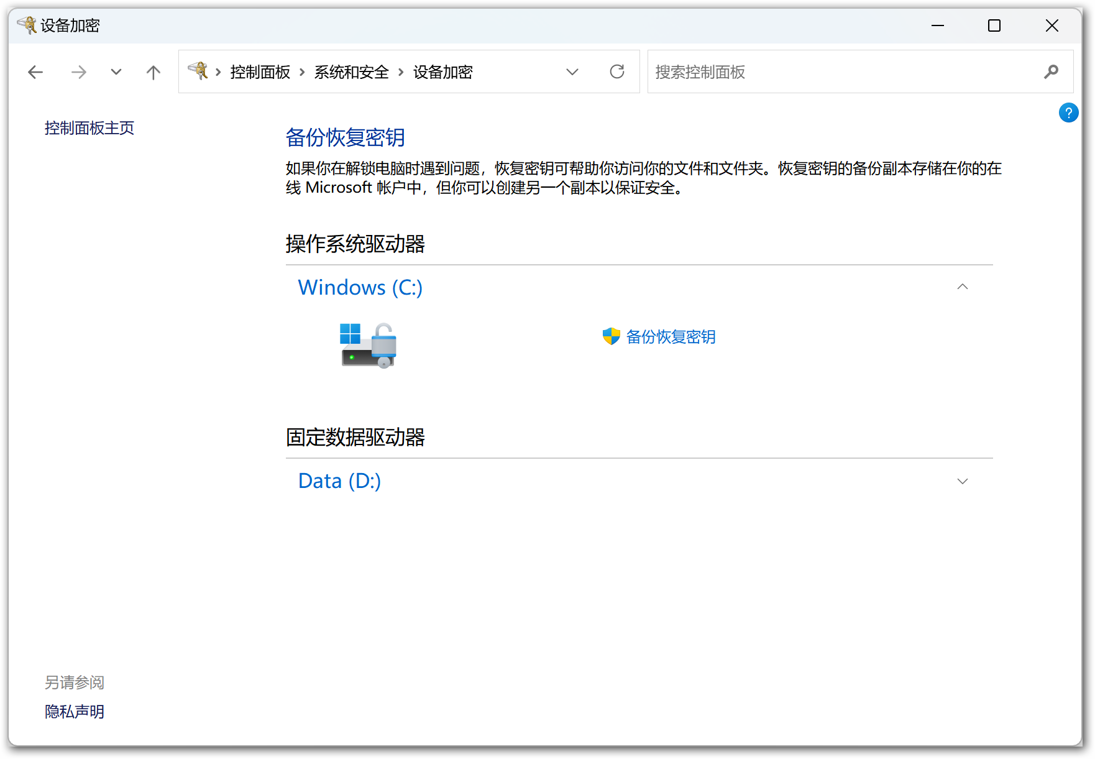Open help with the blue question icon
The width and height of the screenshot is (1095, 759).
tap(1068, 113)
